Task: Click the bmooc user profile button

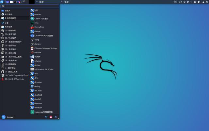Action: 8,117
